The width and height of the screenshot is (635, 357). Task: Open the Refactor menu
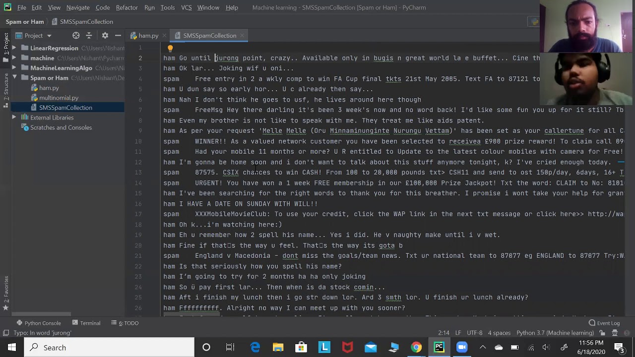tap(127, 7)
